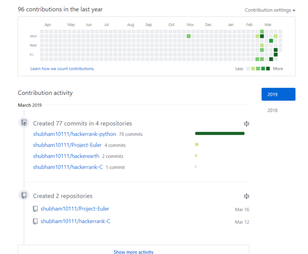Click repo icon beside Project-Euler in created list

point(35,209)
